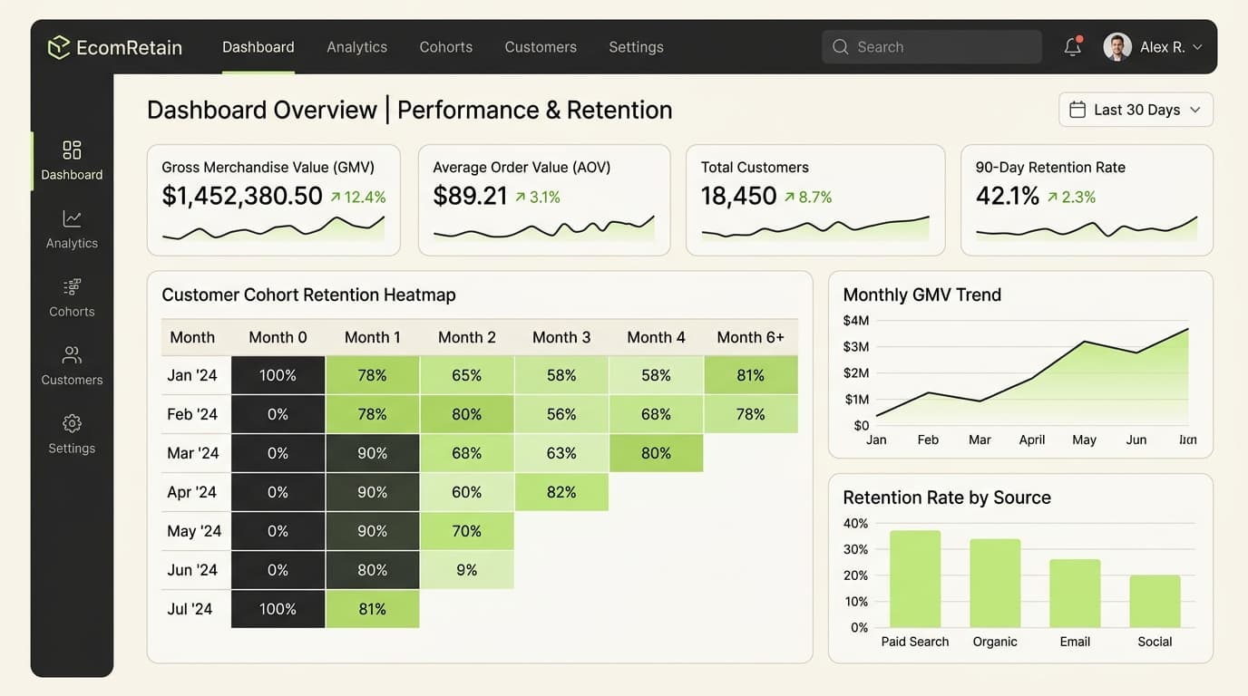Screen dimensions: 1248x696
Task: Switch to the Dashboard top tab
Action: click(258, 47)
